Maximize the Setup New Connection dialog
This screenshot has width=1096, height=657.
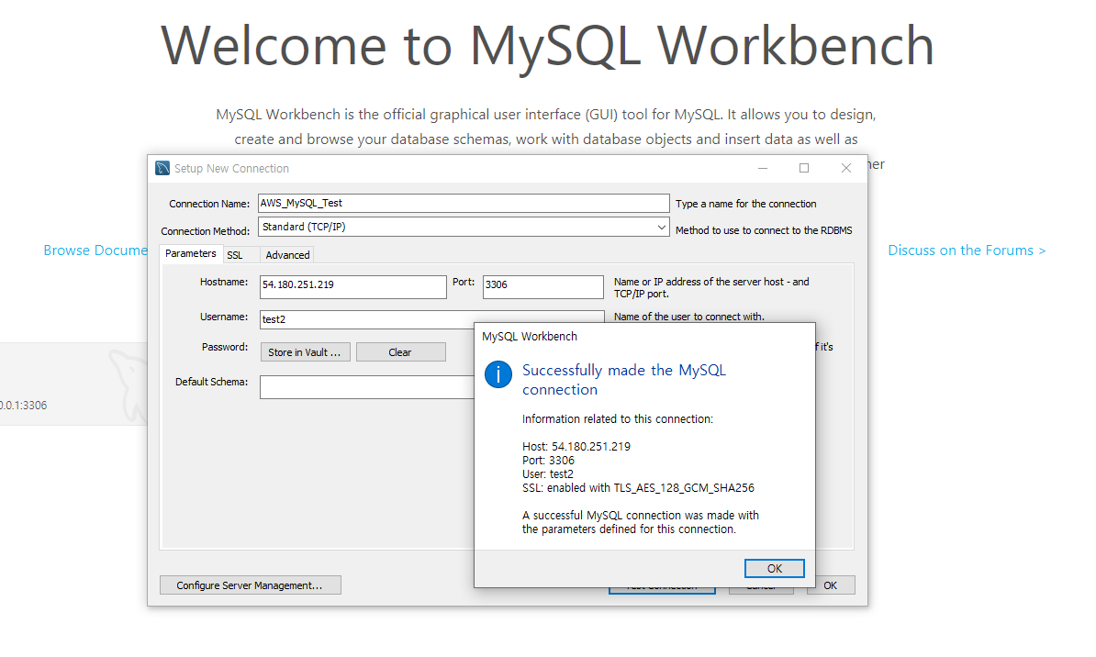(x=804, y=169)
